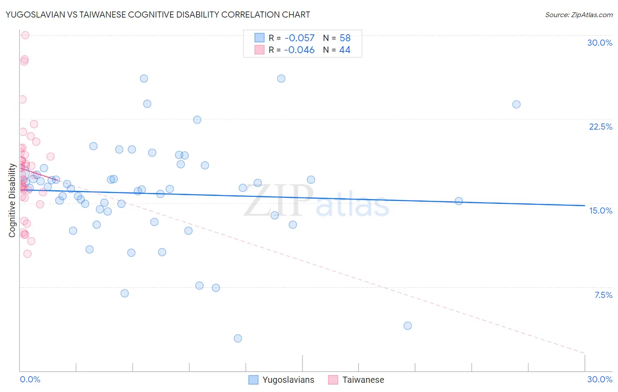Click the N = 58 value in legend
618x392 pixels.
click(337, 38)
